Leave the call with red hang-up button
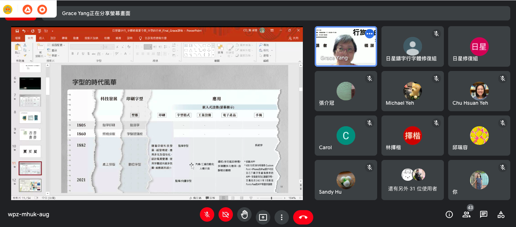Viewport: 516px width, 227px height. point(303,217)
